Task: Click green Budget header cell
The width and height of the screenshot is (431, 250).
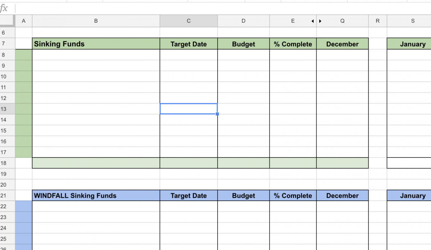Action: (244, 44)
